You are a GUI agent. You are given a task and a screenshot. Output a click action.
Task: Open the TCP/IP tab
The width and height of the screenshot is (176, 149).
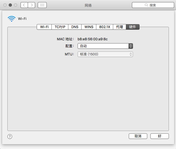[60, 27]
